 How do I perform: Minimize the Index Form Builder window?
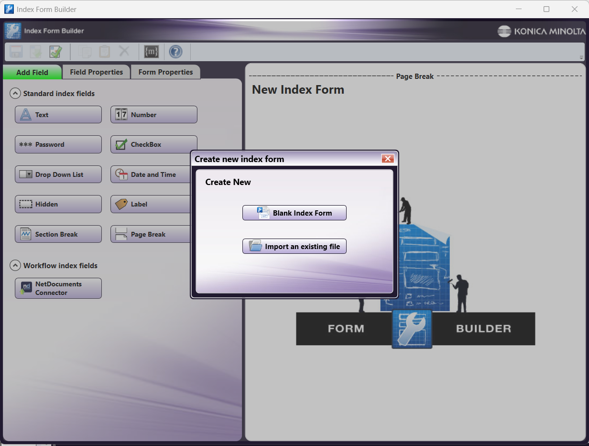519,9
